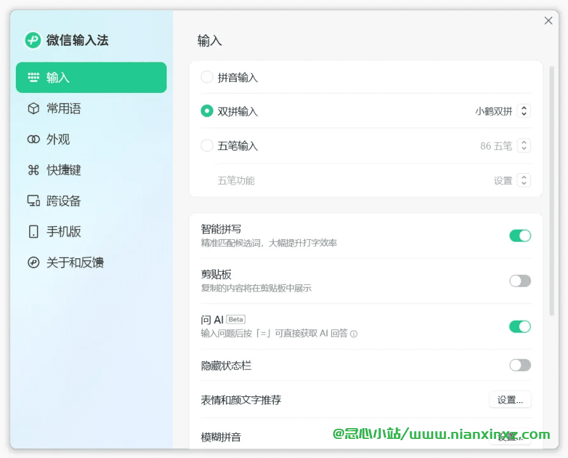The height and width of the screenshot is (458, 568).
Task: Click 设置... for 表情和颜文字推荐
Action: point(510,399)
